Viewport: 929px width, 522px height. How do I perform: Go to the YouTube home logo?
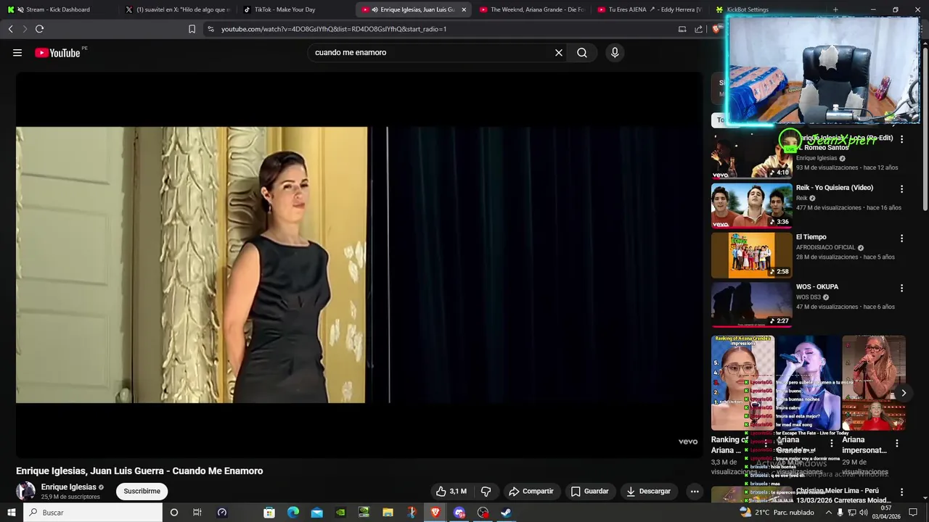tap(58, 53)
